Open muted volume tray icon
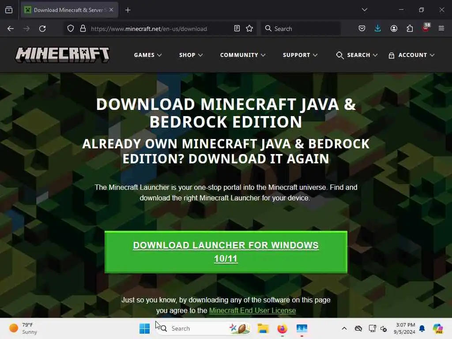452x339 pixels. pyautogui.click(x=384, y=328)
